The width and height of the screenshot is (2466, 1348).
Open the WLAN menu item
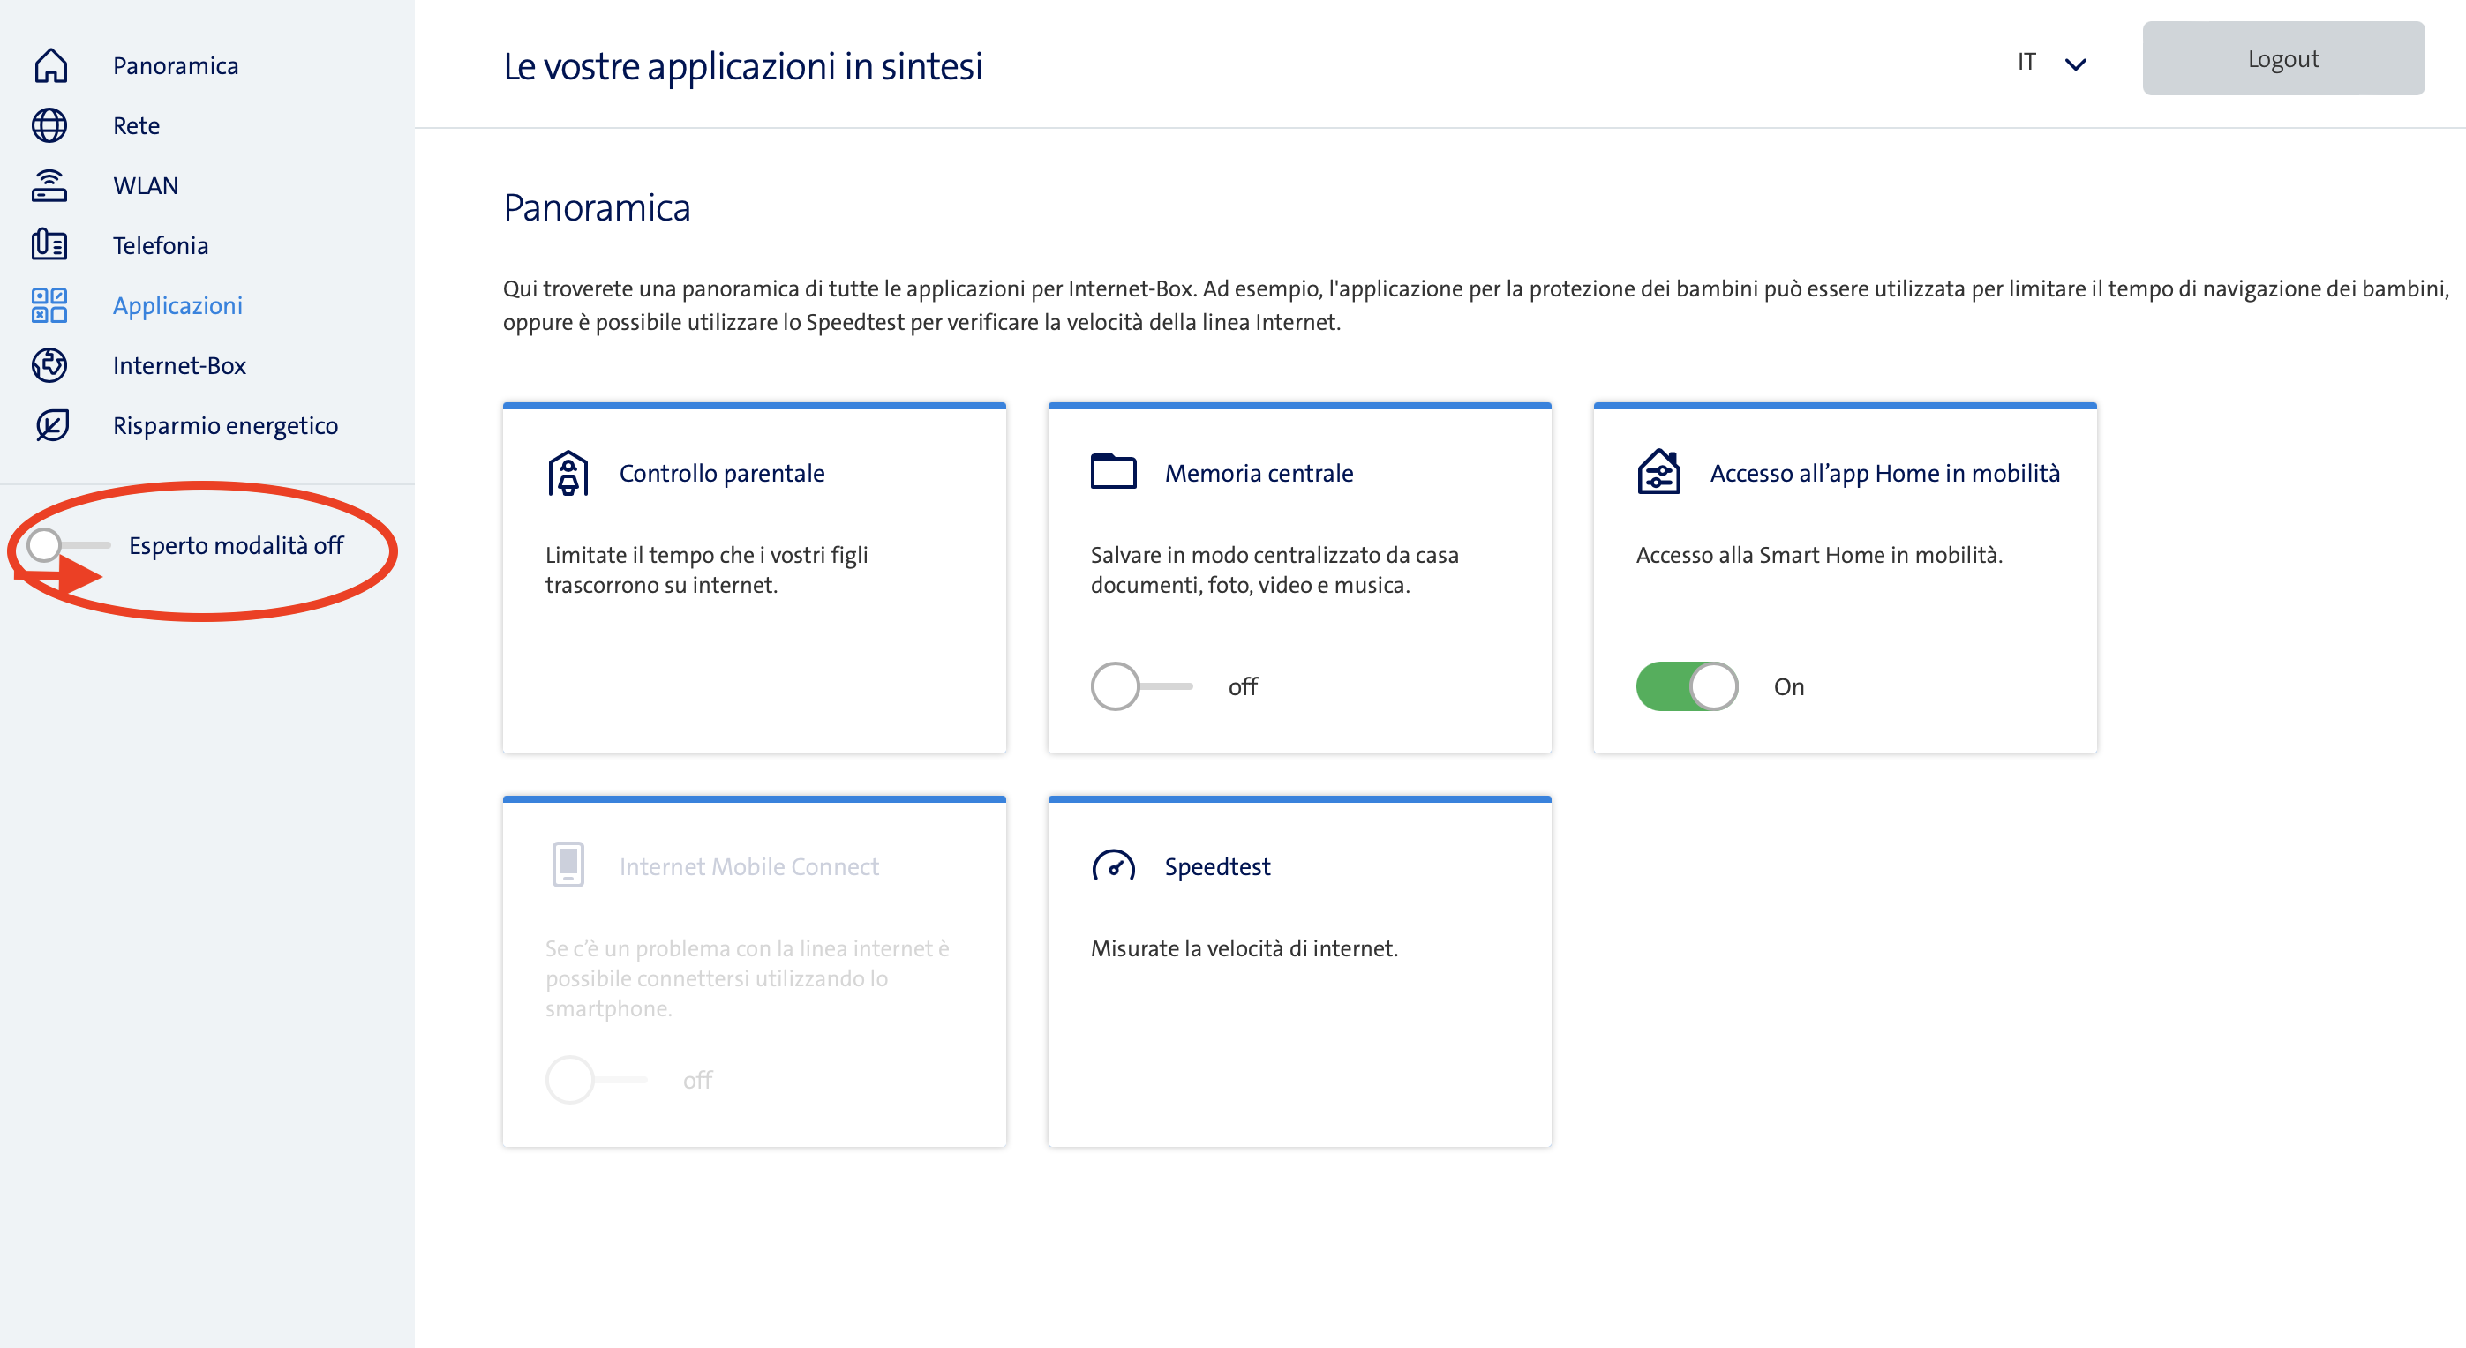[146, 185]
